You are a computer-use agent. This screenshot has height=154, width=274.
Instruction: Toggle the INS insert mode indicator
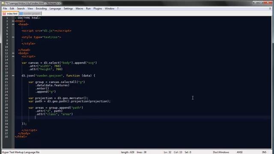[264, 152]
